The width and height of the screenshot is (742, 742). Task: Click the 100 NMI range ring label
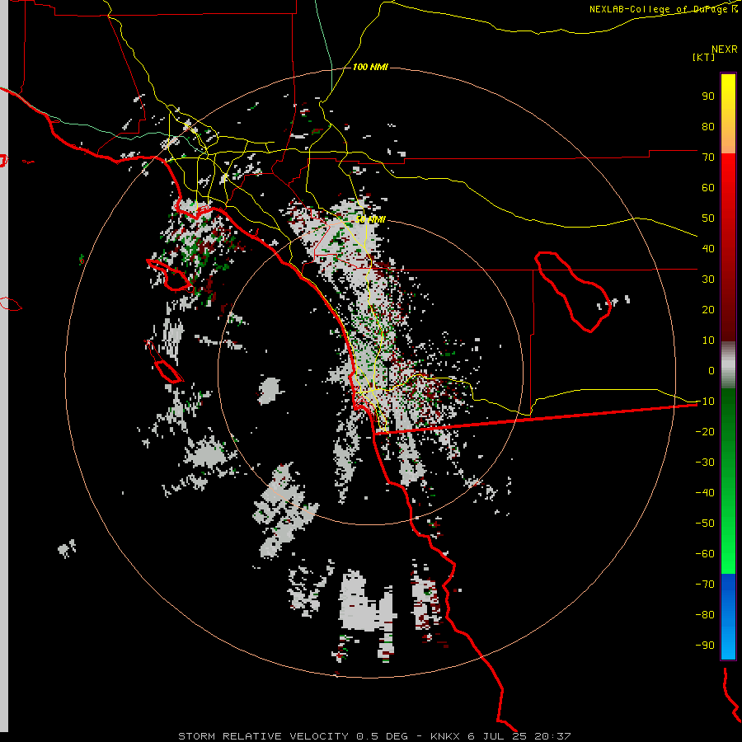[x=370, y=67]
